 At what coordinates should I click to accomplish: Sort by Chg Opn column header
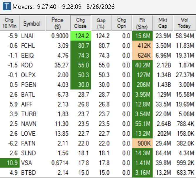pyautogui.click(x=122, y=23)
